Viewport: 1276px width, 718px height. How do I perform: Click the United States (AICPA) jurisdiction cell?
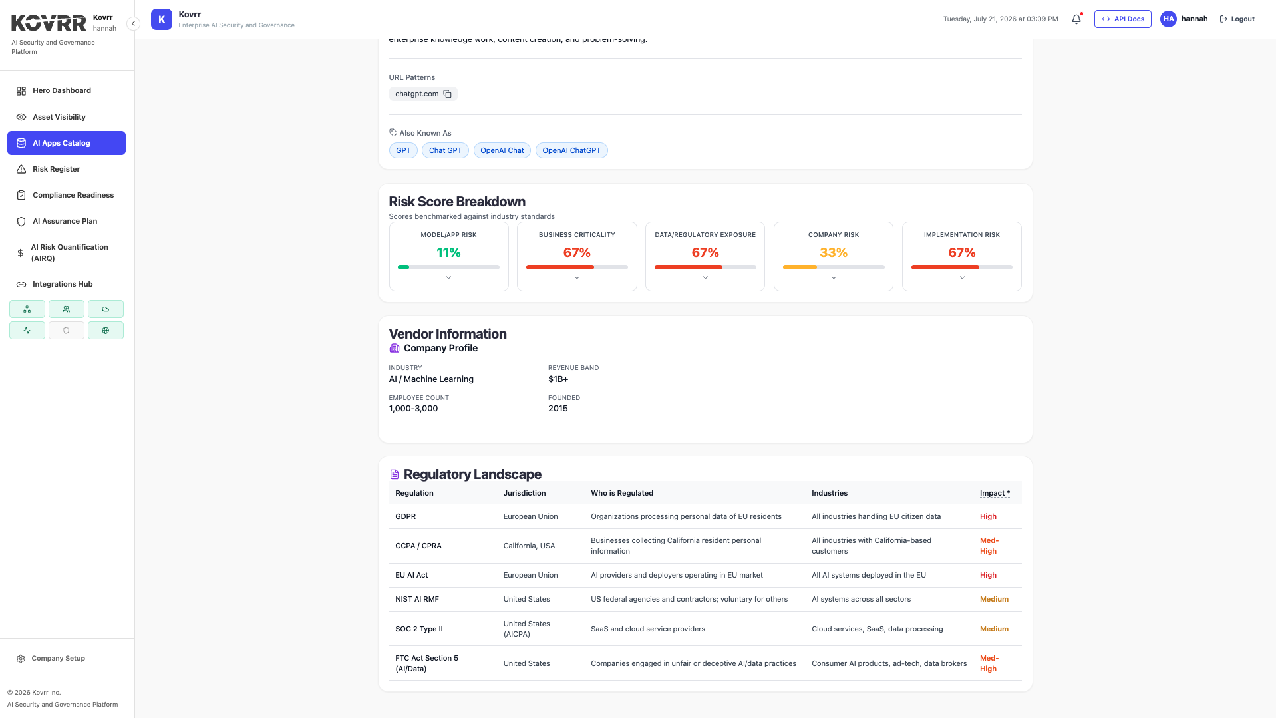click(527, 629)
